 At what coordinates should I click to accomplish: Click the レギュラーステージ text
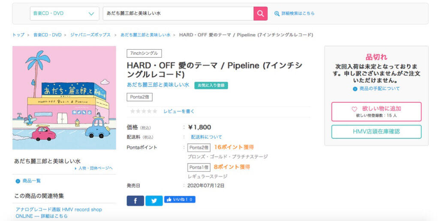click(207, 176)
